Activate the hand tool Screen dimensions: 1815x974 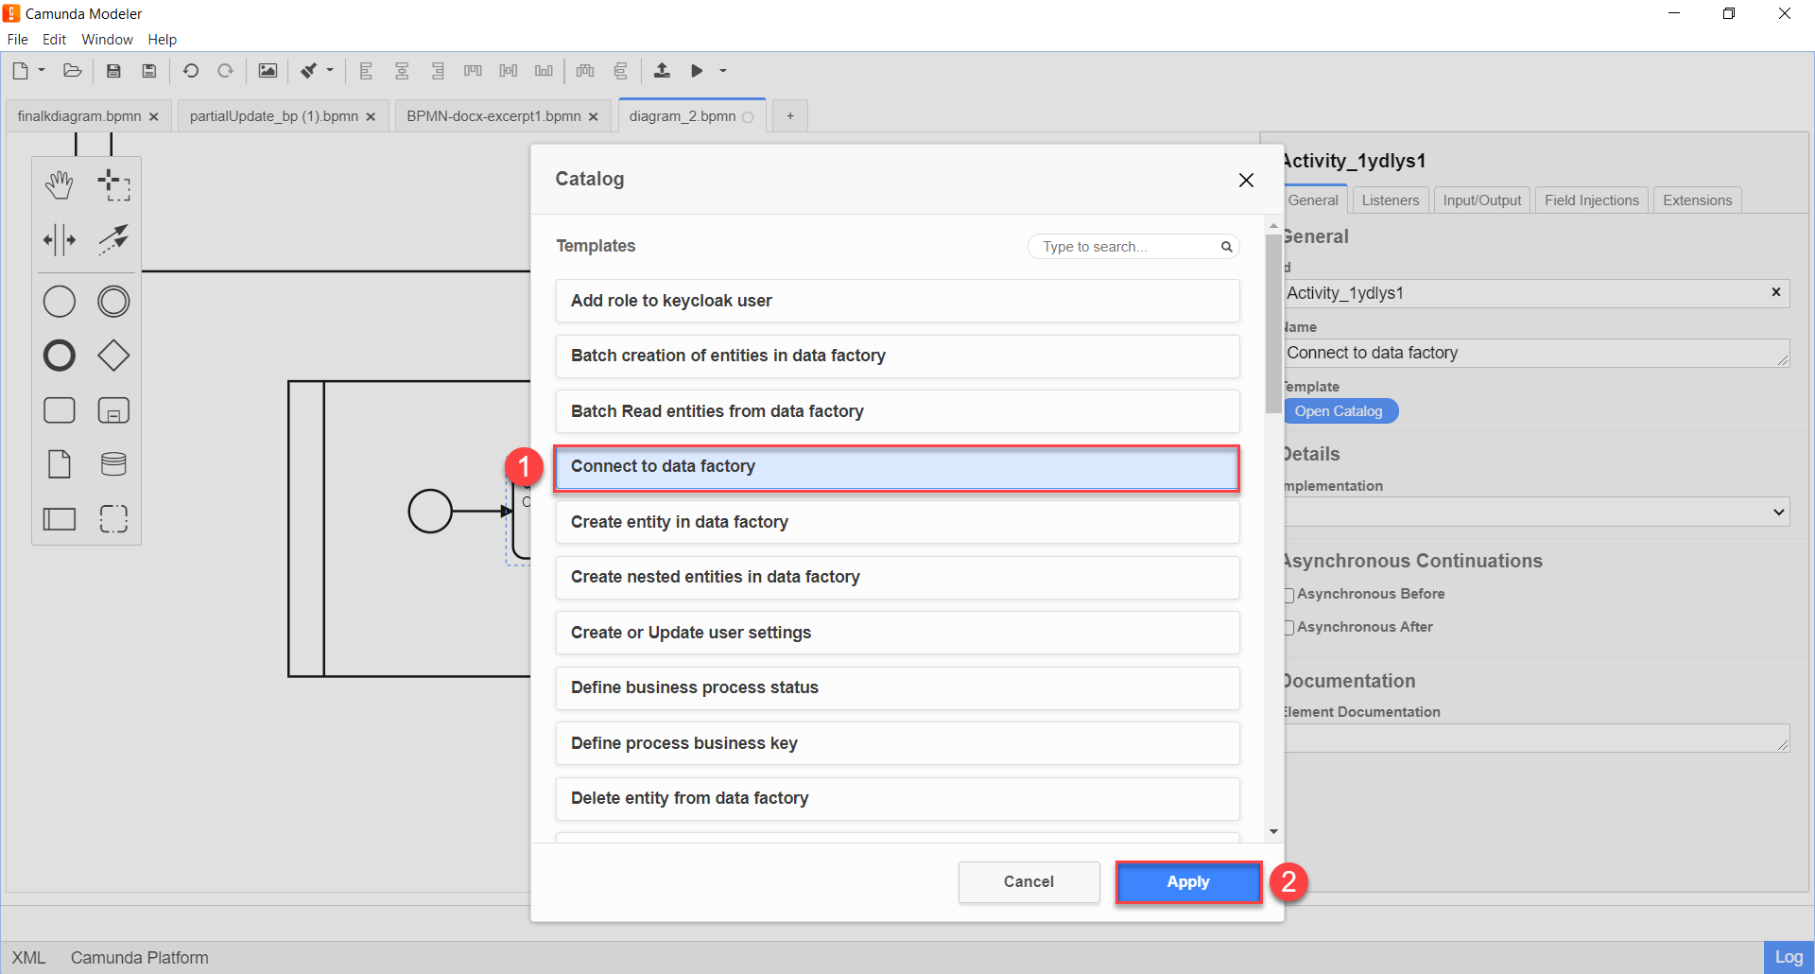pyautogui.click(x=60, y=185)
